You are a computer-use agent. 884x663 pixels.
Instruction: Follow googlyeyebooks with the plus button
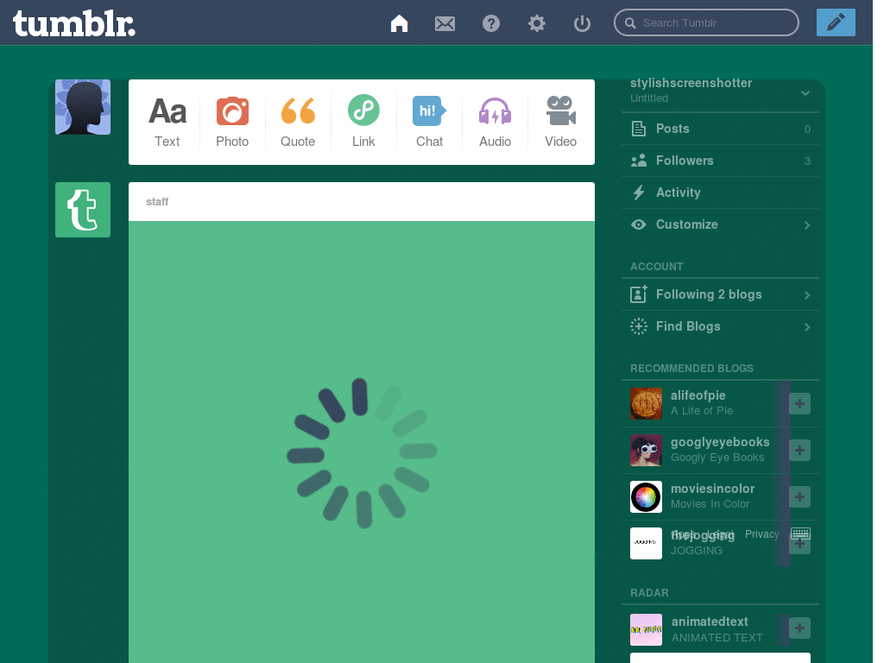coord(799,450)
